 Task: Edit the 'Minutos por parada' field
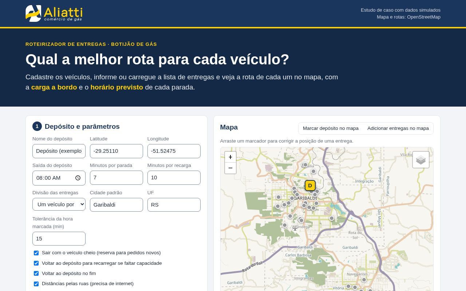116,178
